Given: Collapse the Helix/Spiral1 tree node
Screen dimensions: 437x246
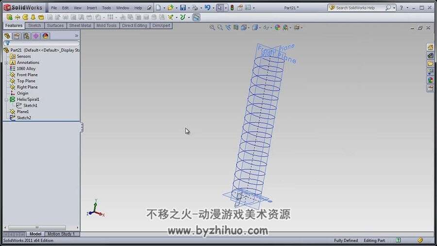Looking at the screenshot, I should (6, 100).
